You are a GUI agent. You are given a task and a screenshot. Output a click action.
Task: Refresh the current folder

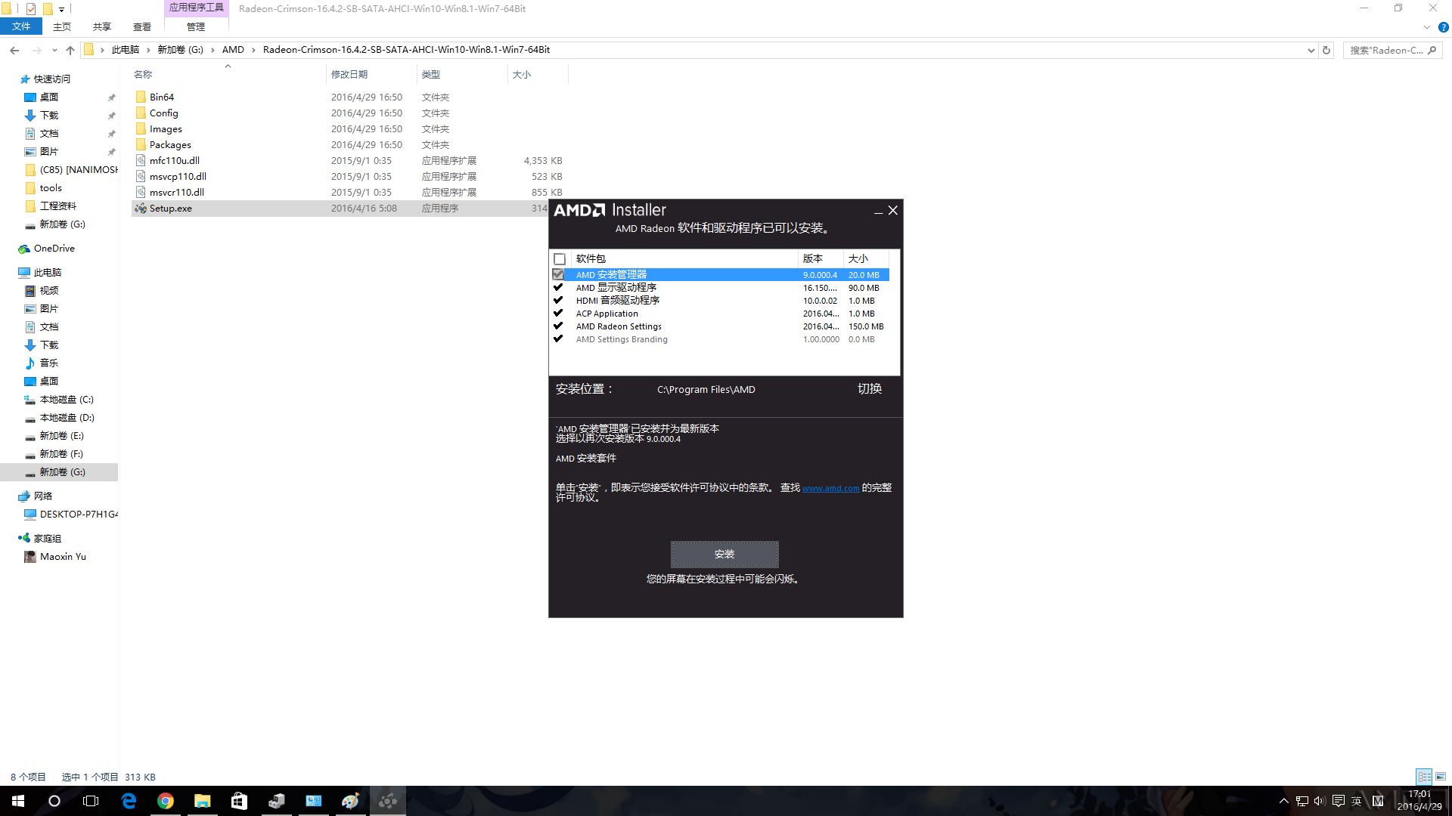pyautogui.click(x=1326, y=50)
